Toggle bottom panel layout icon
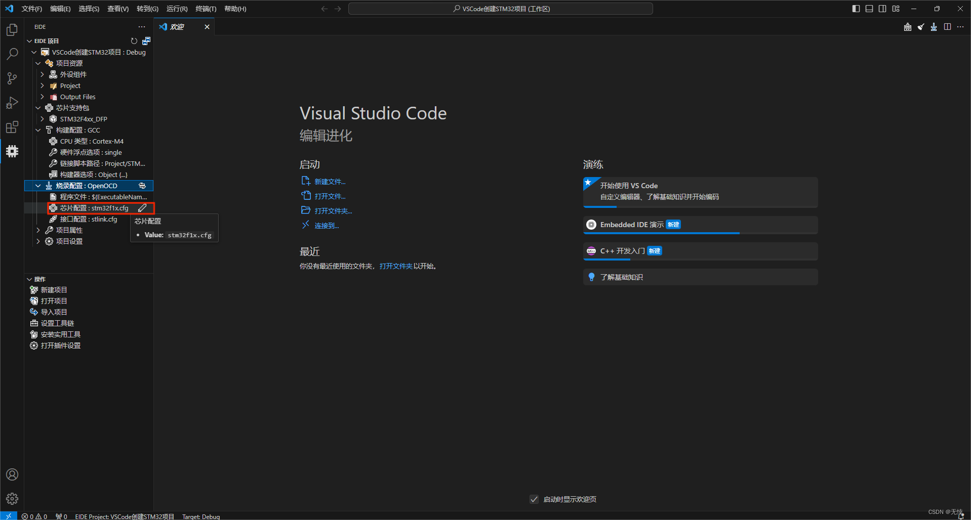This screenshot has width=971, height=520. click(x=869, y=9)
